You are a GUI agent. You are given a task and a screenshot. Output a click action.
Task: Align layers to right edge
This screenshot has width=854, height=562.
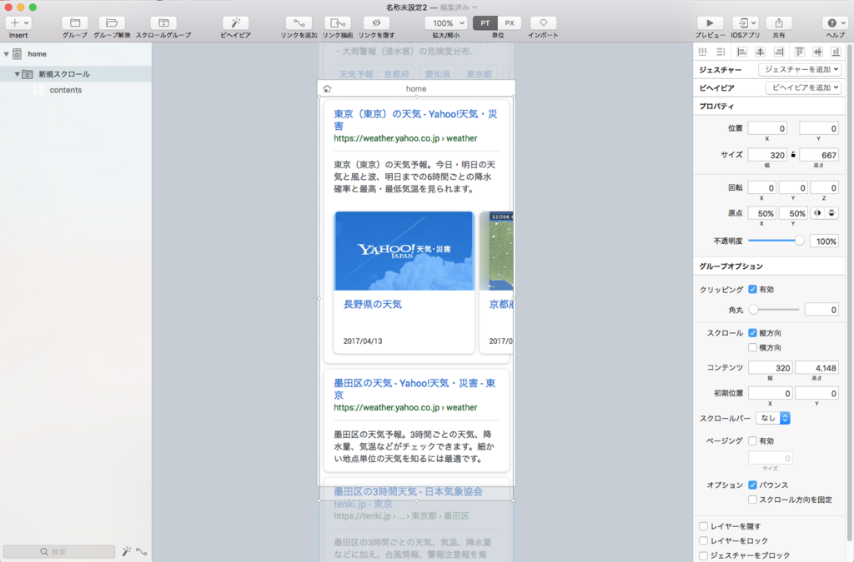(x=779, y=52)
